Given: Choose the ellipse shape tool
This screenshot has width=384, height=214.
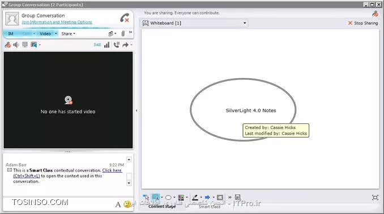Looking at the screenshot, I should pyautogui.click(x=168, y=198).
